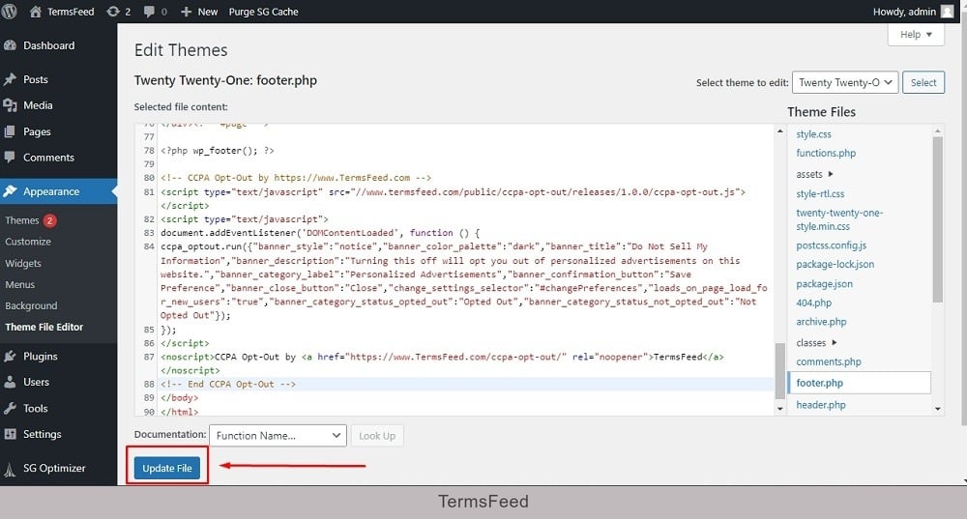Open header.php theme file
This screenshot has width=967, height=519.
[x=821, y=405]
